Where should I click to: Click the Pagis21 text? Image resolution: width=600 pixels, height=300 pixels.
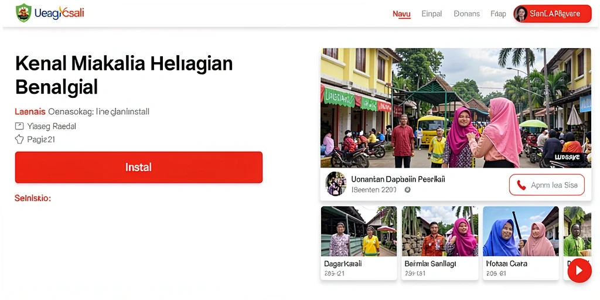coord(41,139)
